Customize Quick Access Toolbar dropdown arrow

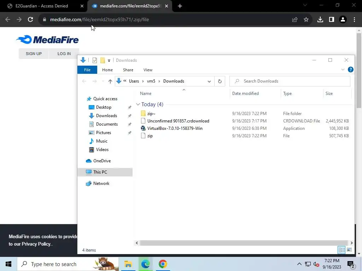pos(109,61)
